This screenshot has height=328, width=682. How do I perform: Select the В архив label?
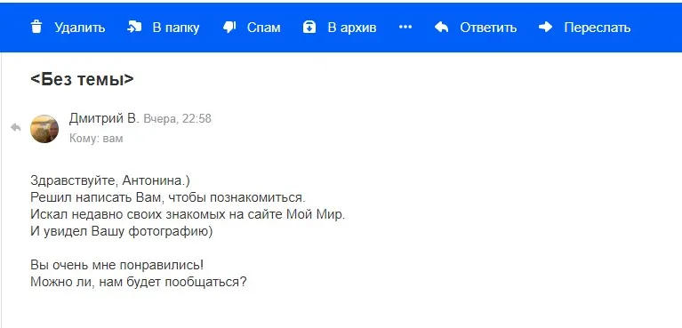[352, 28]
